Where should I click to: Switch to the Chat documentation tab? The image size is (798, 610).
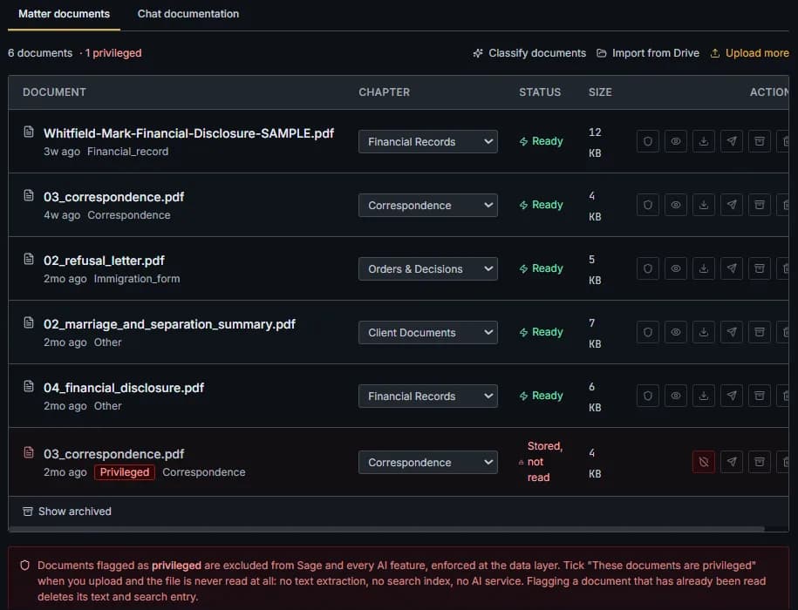[188, 14]
